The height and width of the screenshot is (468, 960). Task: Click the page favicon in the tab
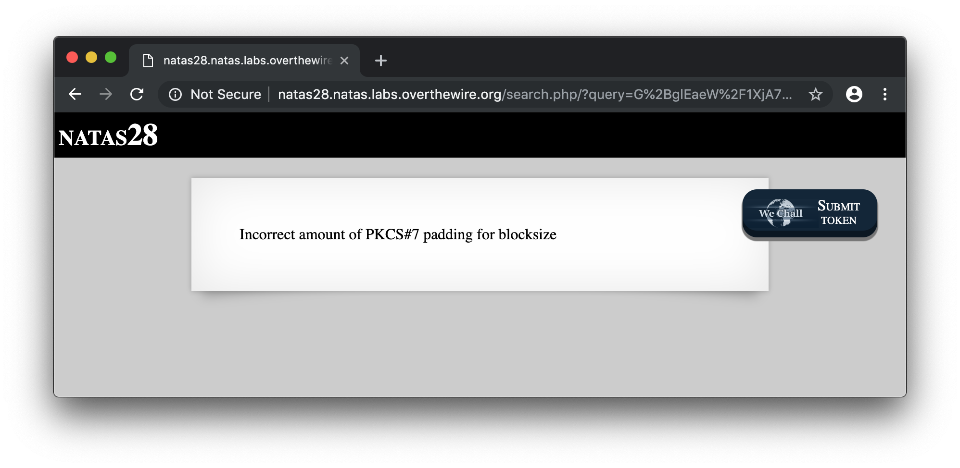point(148,61)
